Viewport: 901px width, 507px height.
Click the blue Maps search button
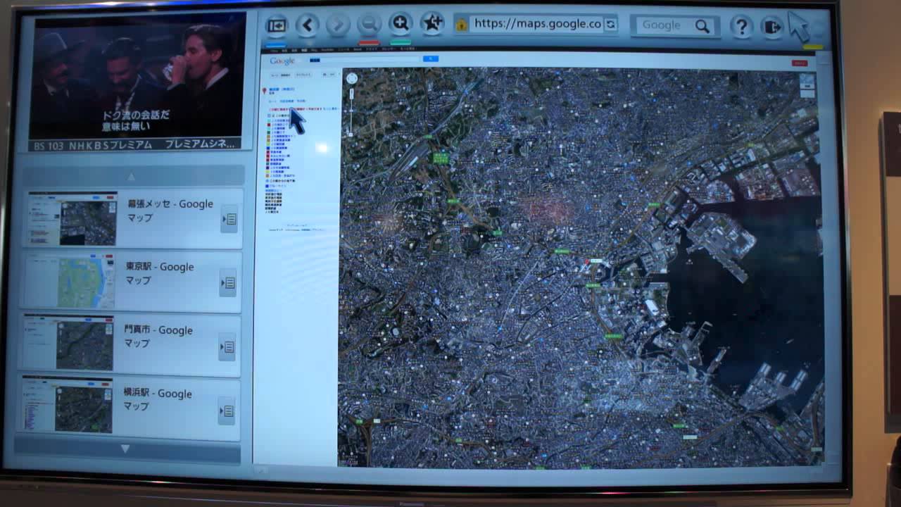[431, 59]
